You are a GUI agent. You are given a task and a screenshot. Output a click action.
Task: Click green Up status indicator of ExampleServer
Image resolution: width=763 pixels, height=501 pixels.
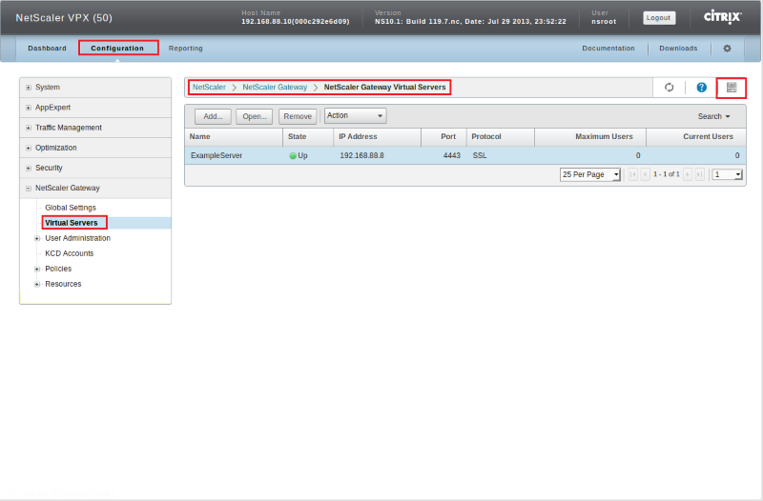pyautogui.click(x=293, y=156)
